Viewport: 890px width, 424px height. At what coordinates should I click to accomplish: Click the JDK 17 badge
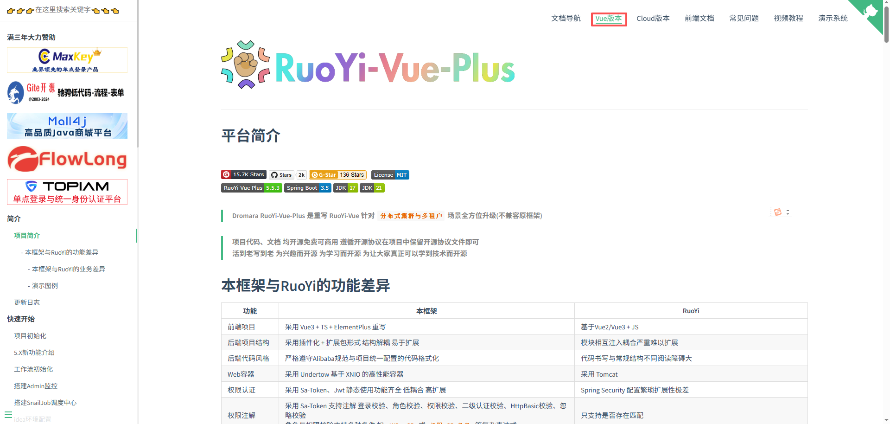[x=346, y=188]
